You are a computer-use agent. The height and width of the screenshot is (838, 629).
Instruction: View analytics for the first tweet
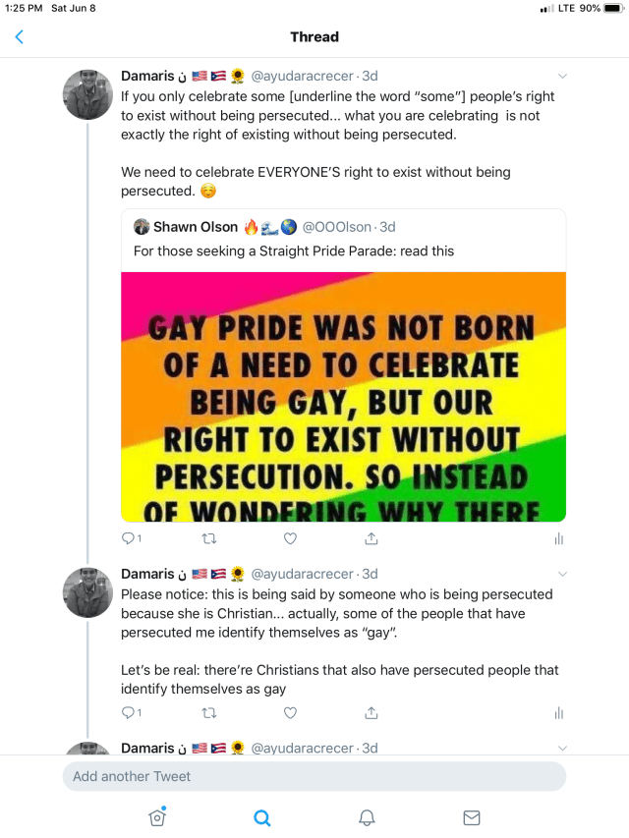point(558,538)
